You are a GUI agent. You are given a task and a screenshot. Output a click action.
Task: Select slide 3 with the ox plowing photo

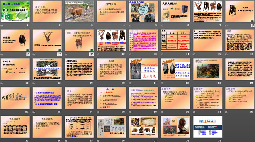click(79, 11)
